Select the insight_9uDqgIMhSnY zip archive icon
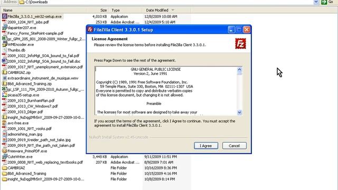338x190 pixels. tap(4, 117)
